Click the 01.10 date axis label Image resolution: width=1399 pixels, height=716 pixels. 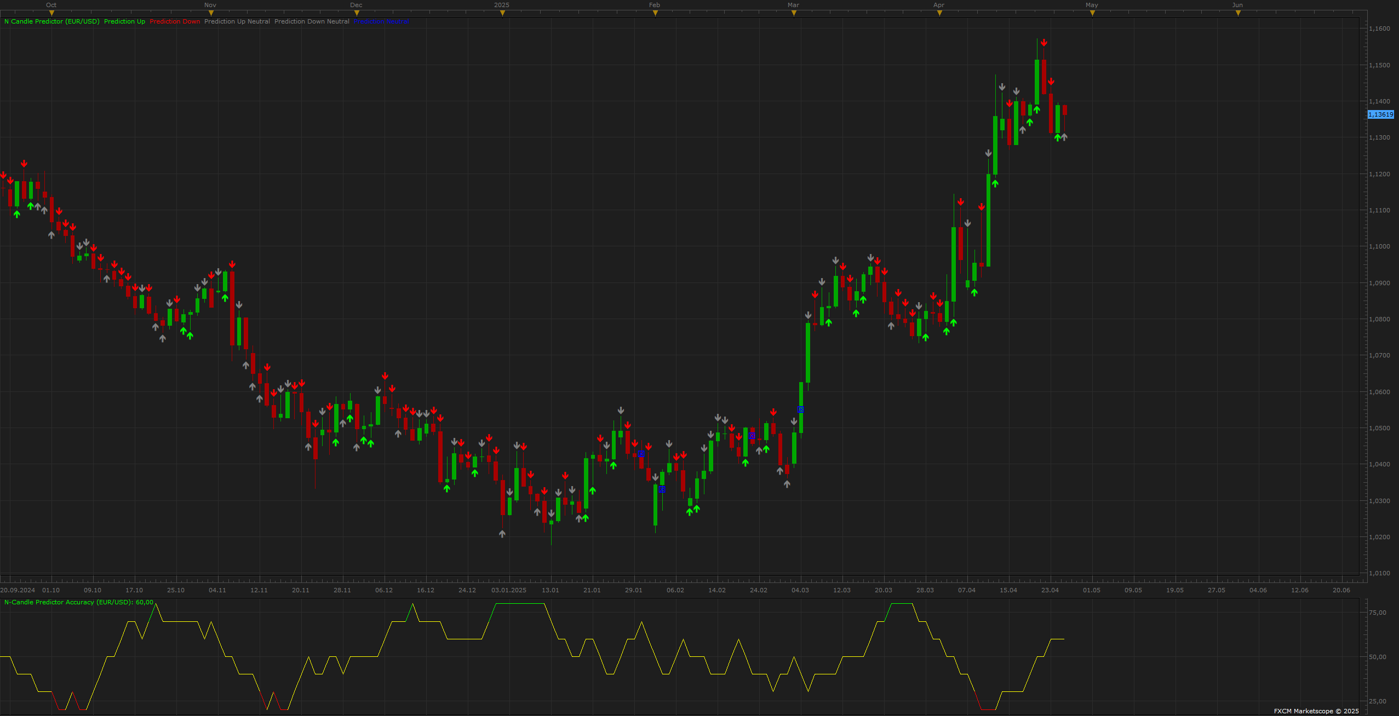51,590
